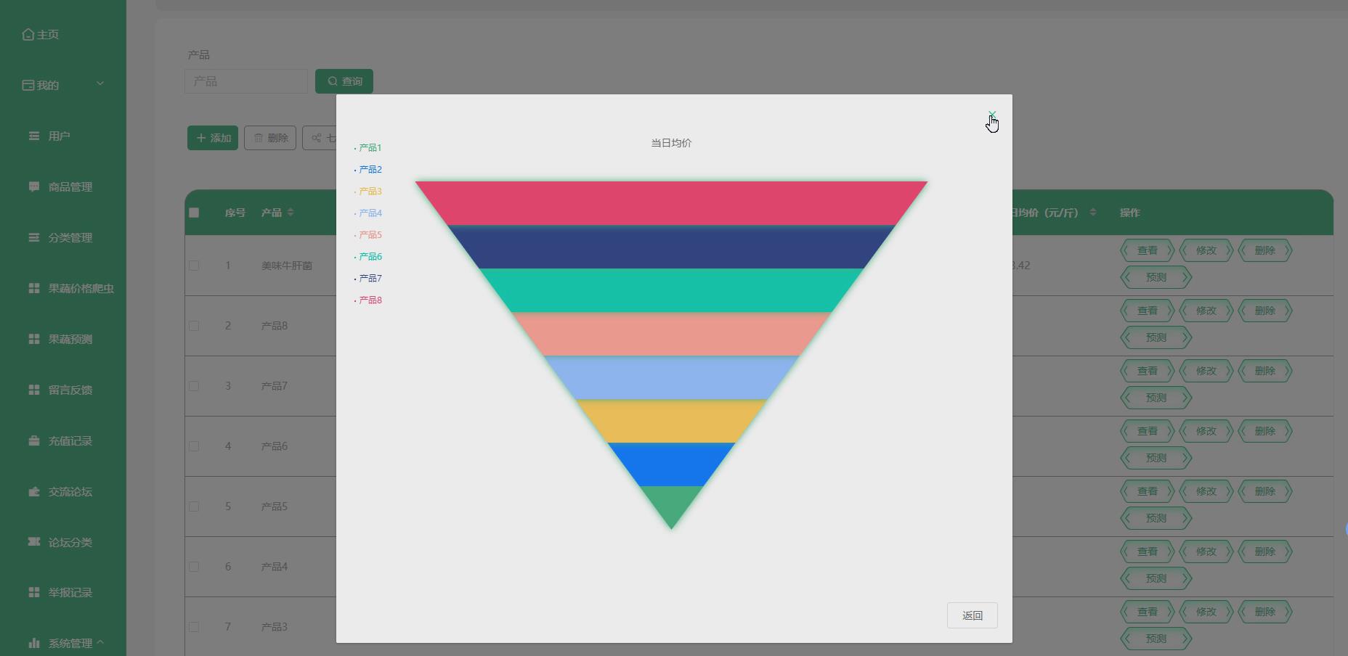The width and height of the screenshot is (1348, 656).
Task: Sort by the 产品 column arrows
Action: [x=291, y=212]
